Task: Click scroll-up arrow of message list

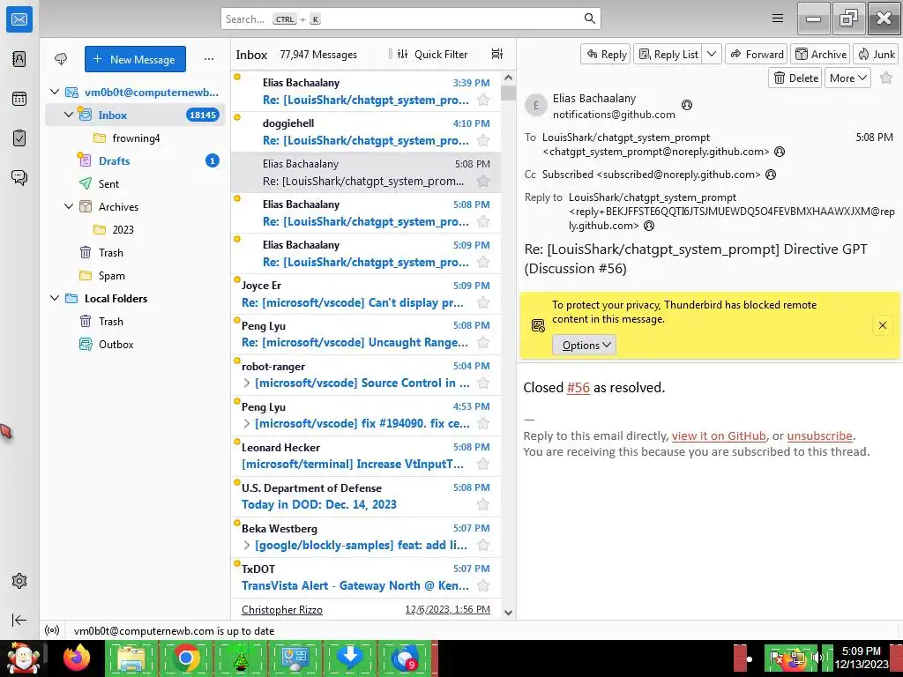Action: (508, 78)
